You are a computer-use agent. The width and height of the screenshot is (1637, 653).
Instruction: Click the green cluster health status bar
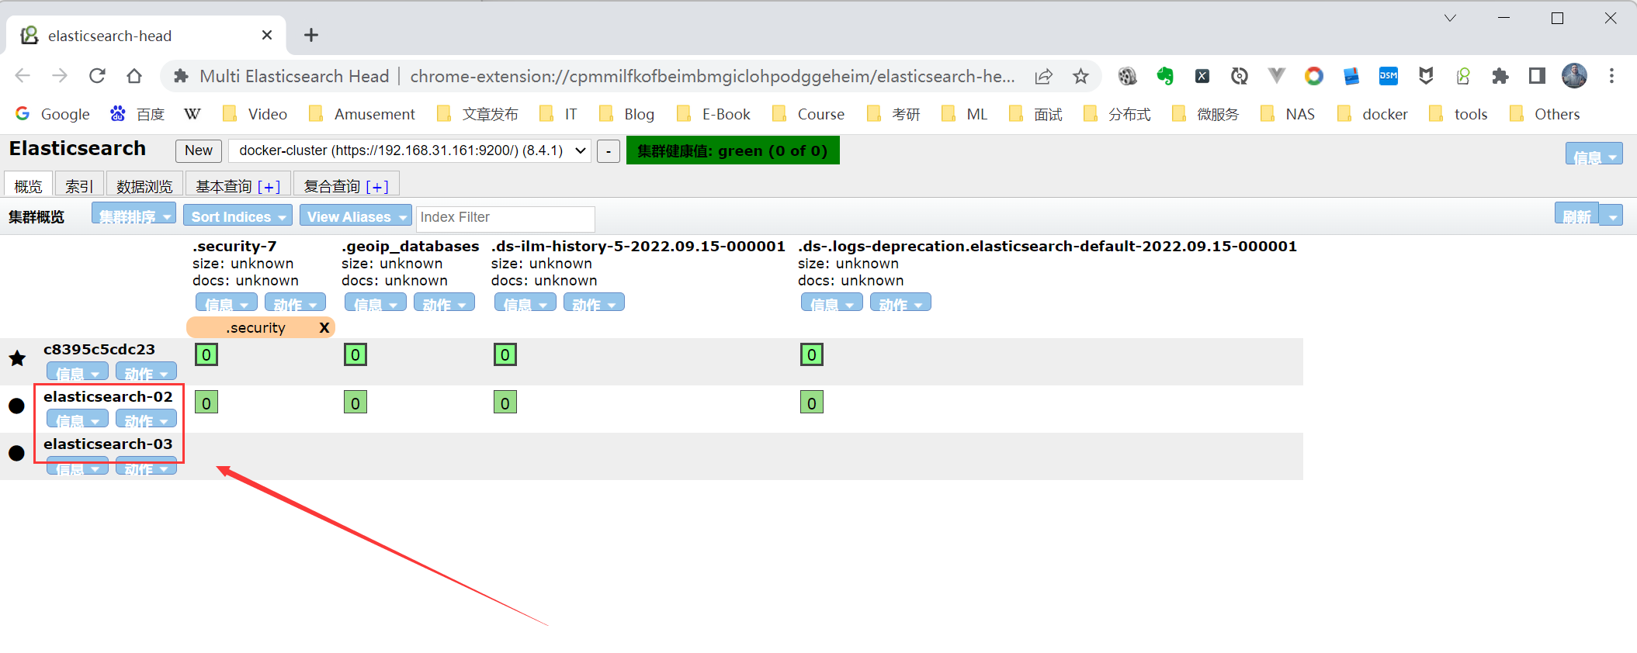pos(732,150)
